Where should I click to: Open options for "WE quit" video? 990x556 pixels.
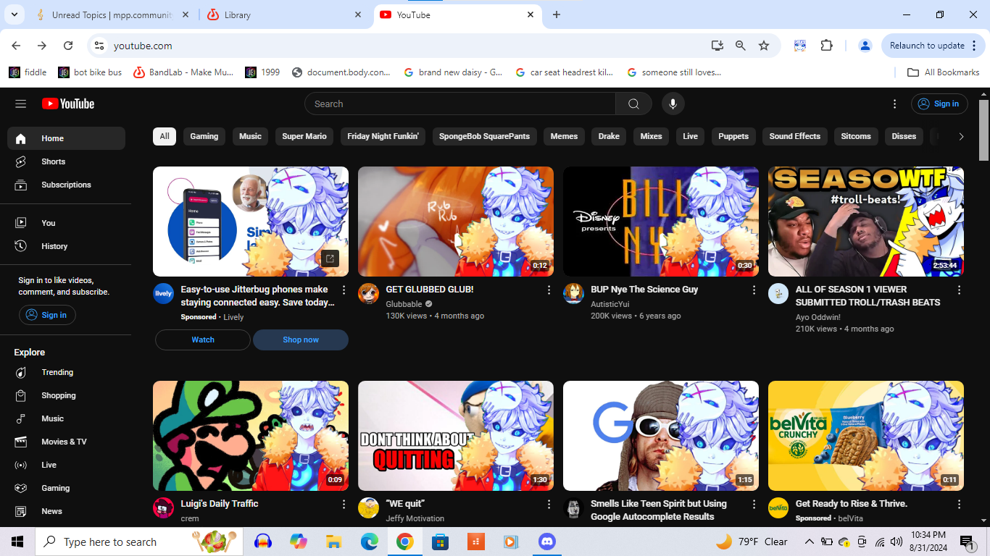point(549,504)
